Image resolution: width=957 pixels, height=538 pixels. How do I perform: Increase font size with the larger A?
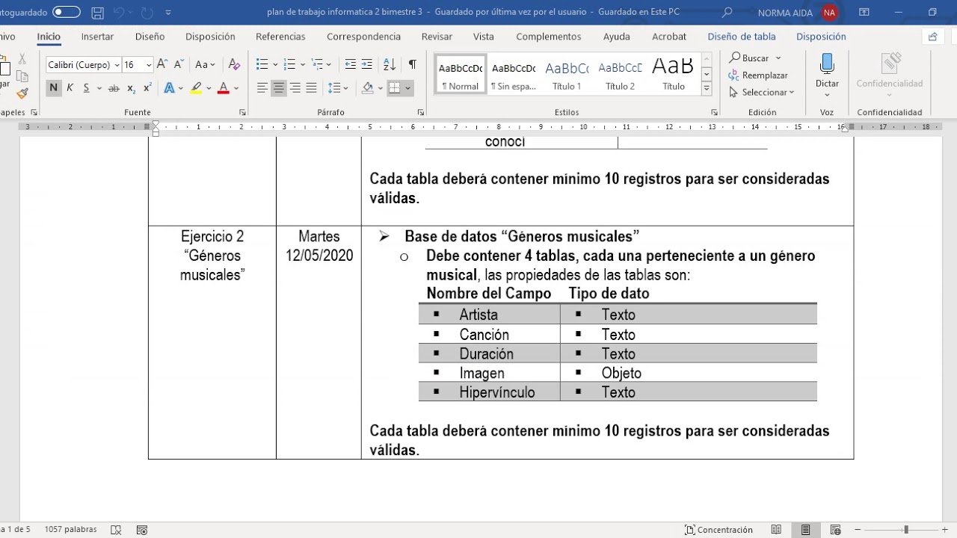tap(162, 65)
